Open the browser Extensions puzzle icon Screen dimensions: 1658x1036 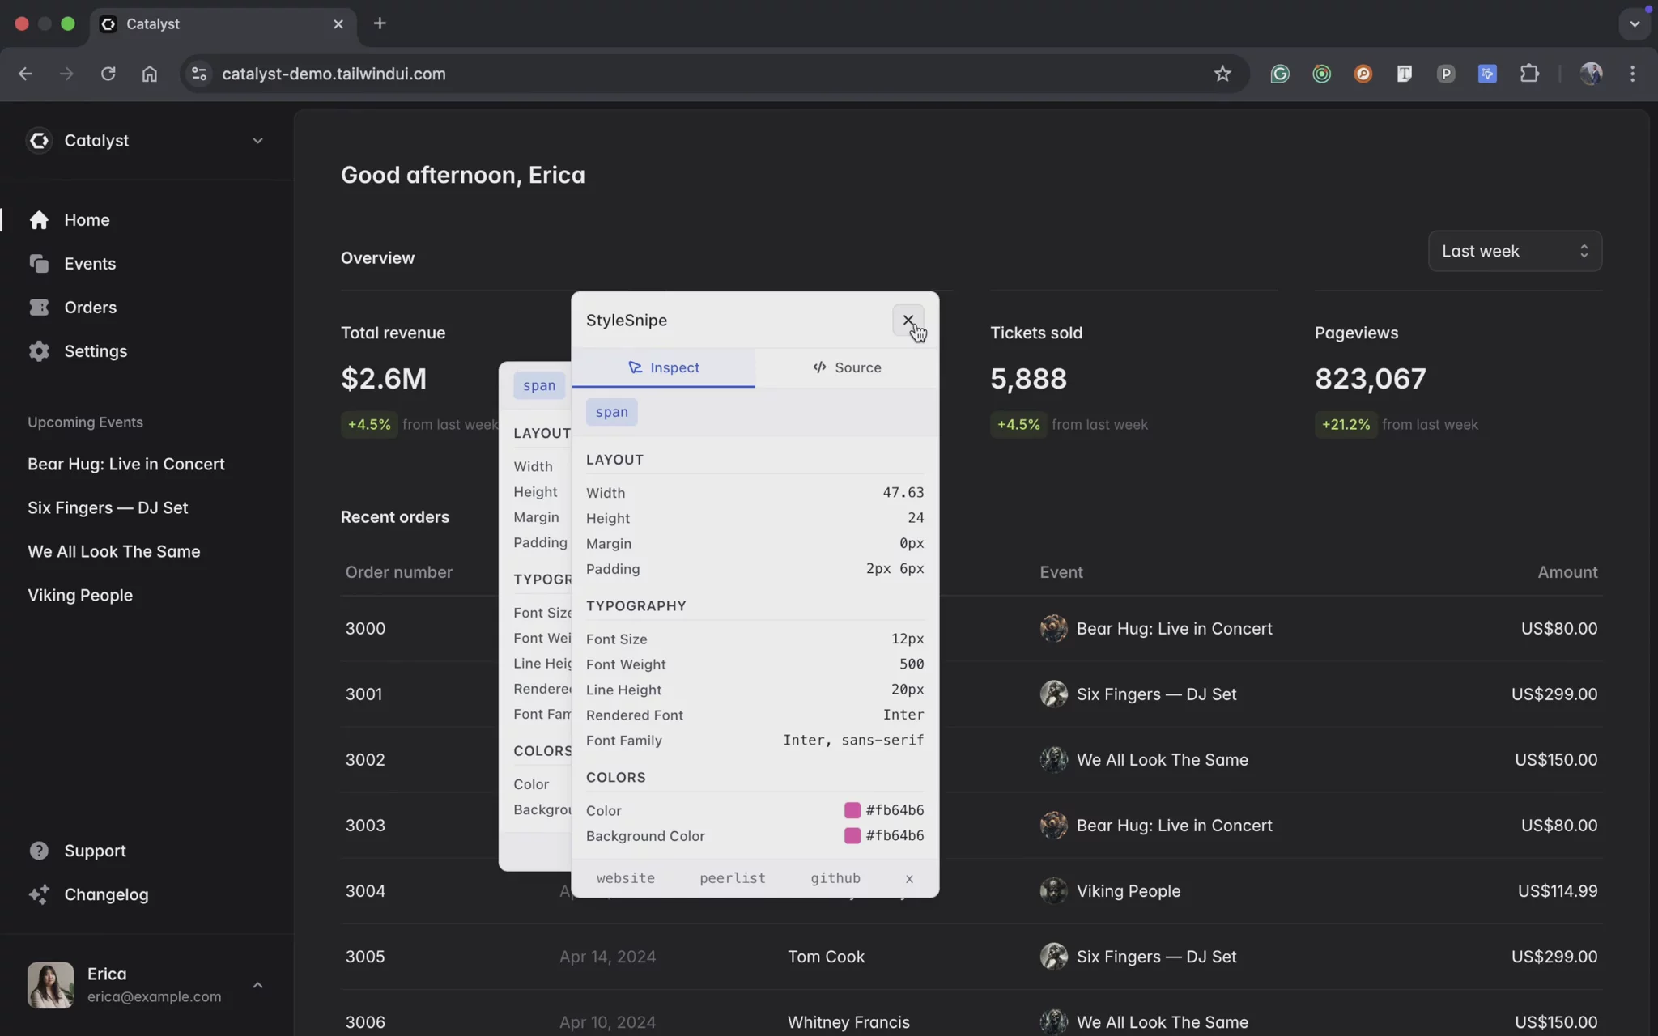click(x=1529, y=74)
